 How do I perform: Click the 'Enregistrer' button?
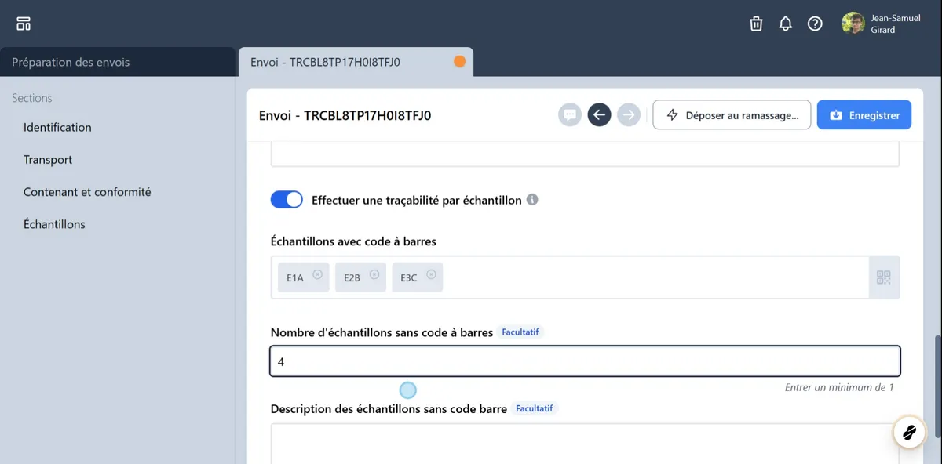(863, 114)
